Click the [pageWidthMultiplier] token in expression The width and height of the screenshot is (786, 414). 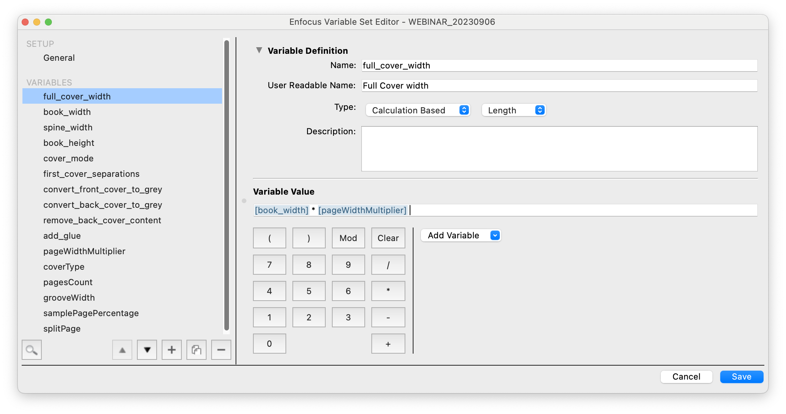(x=362, y=210)
